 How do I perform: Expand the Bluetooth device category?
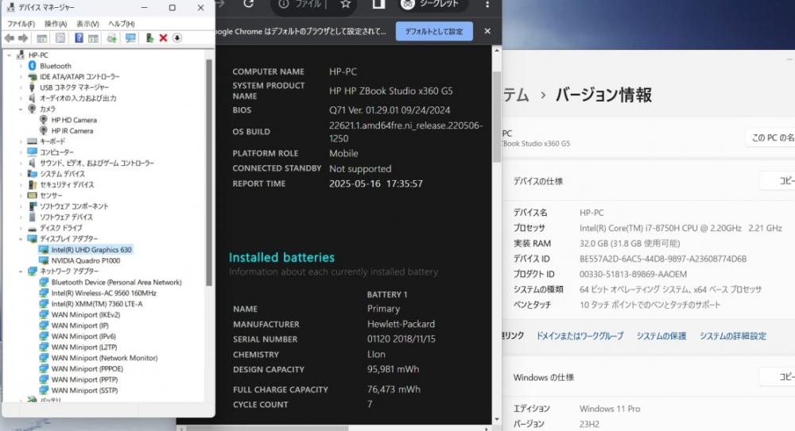point(21,66)
